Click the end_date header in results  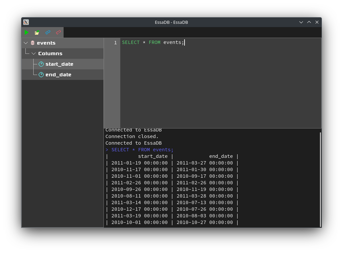coord(221,156)
